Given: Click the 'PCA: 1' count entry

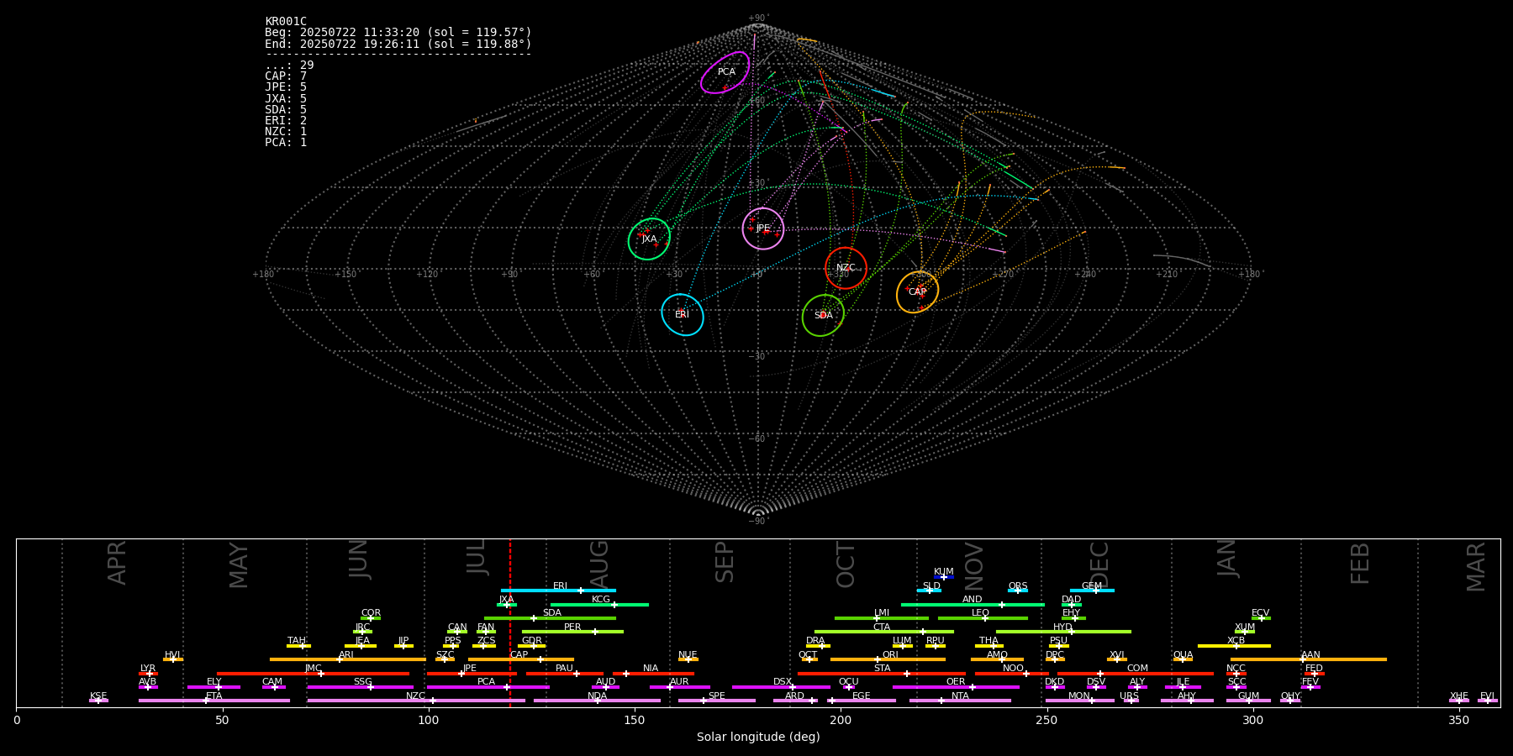Looking at the screenshot, I should tap(286, 143).
